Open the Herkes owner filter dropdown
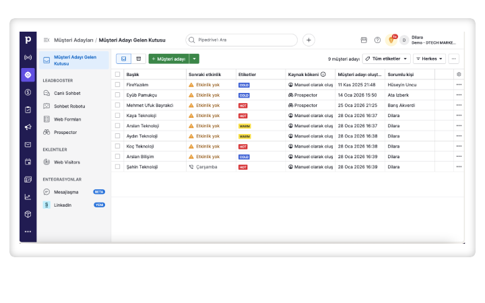 point(429,59)
